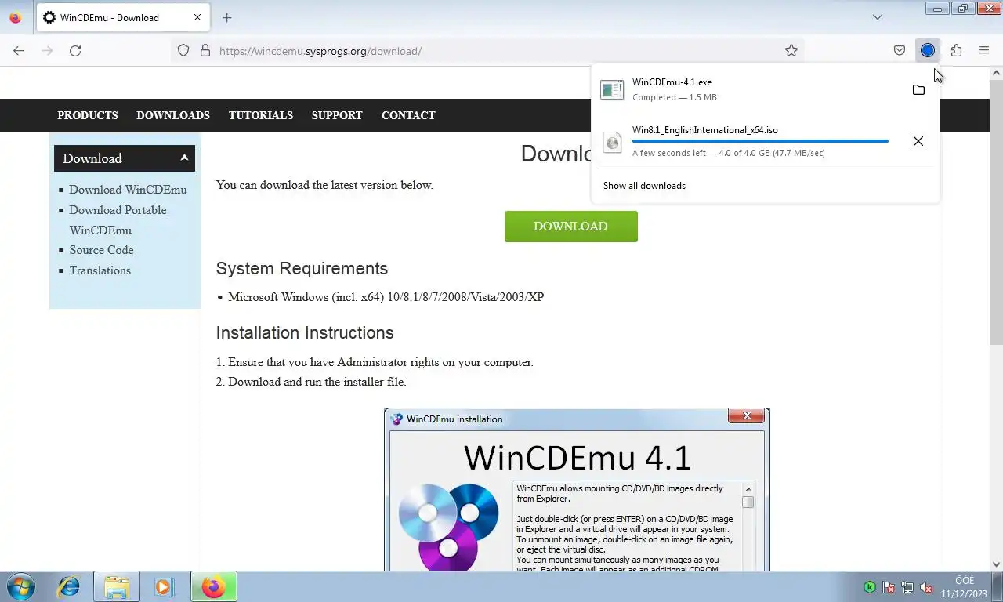1003x602 pixels.
Task: Open the Firefox hamburger menu
Action: [x=984, y=51]
